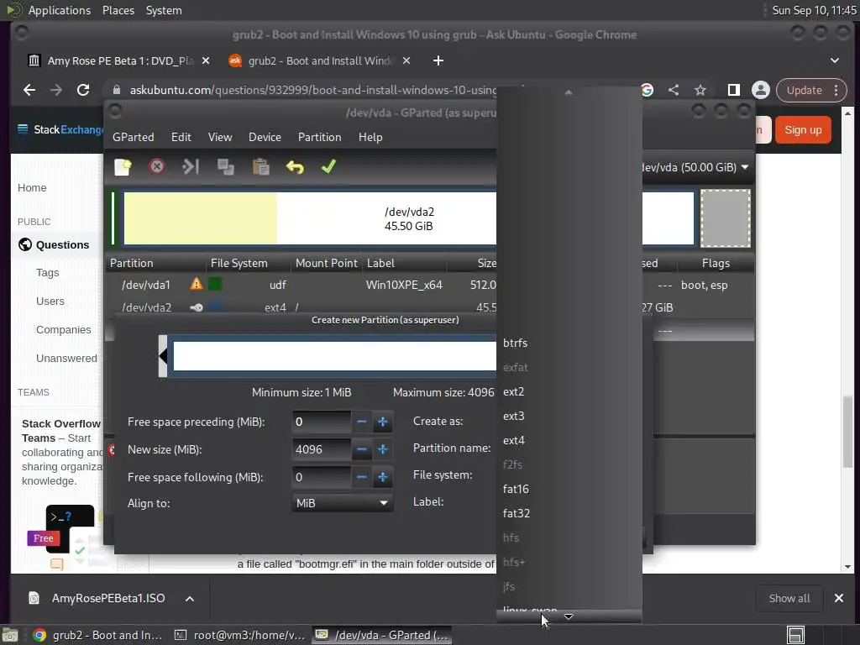Click the warning icon on /dev/vda1 row
This screenshot has width=860, height=645.
pyautogui.click(x=196, y=284)
